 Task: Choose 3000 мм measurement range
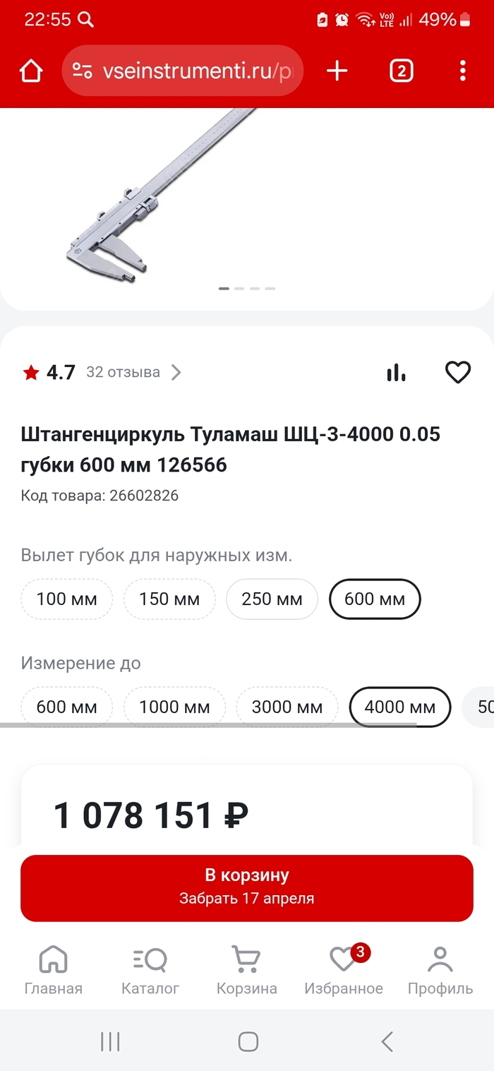(x=287, y=707)
